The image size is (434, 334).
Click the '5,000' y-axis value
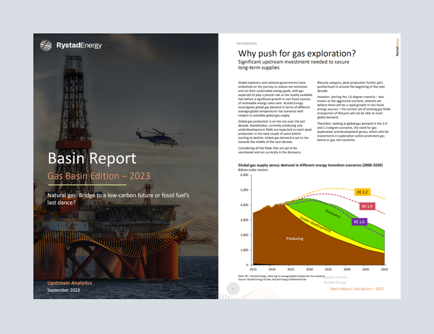point(244,190)
